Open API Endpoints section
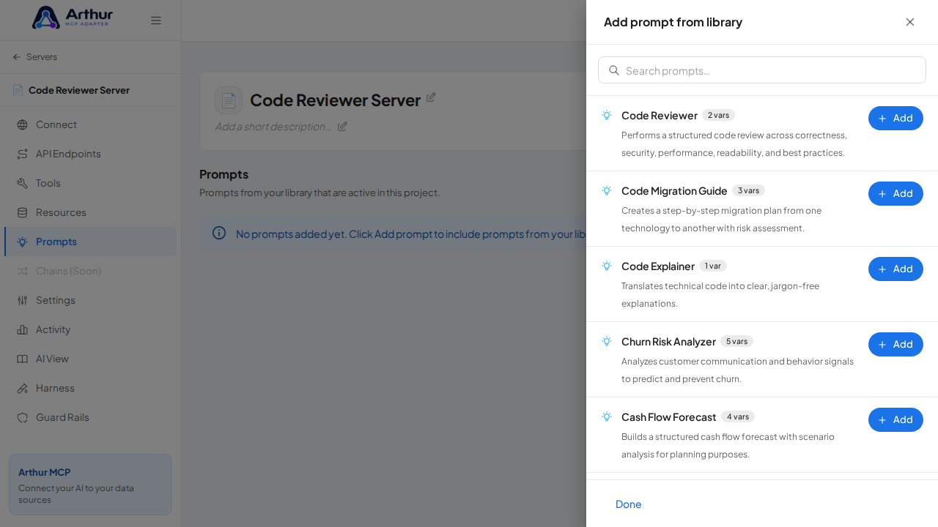This screenshot has height=527, width=938. pyautogui.click(x=90, y=154)
